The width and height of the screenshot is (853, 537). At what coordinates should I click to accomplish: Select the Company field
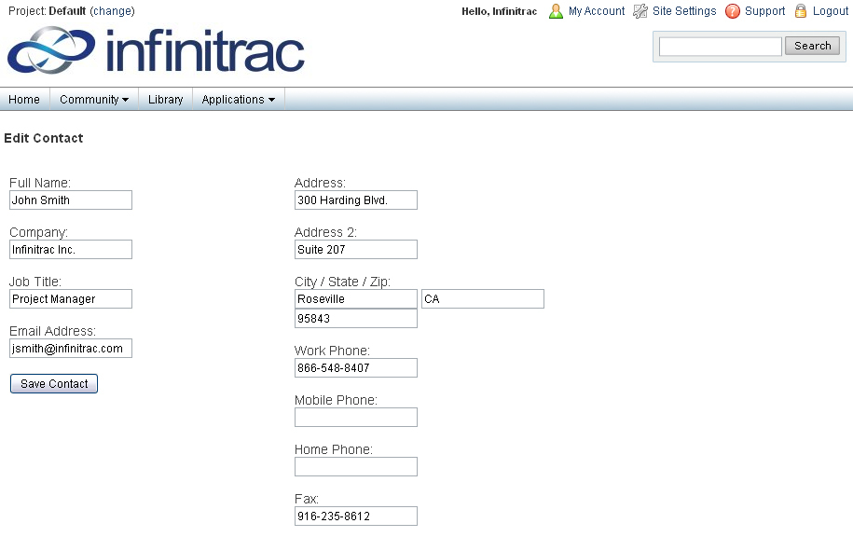tap(71, 249)
